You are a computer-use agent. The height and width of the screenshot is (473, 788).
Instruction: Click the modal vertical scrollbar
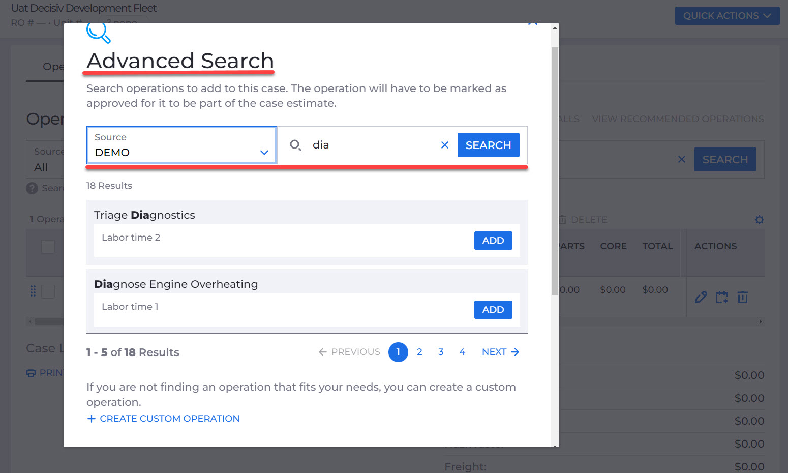coord(555,171)
